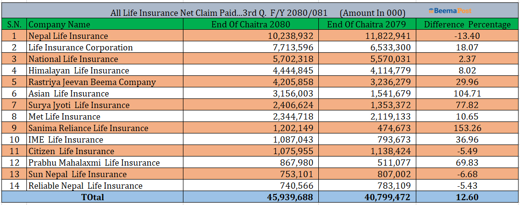Select Citizen Life's 1,138,424 value cell
Viewport: 520px width, 205px height.
click(386, 151)
